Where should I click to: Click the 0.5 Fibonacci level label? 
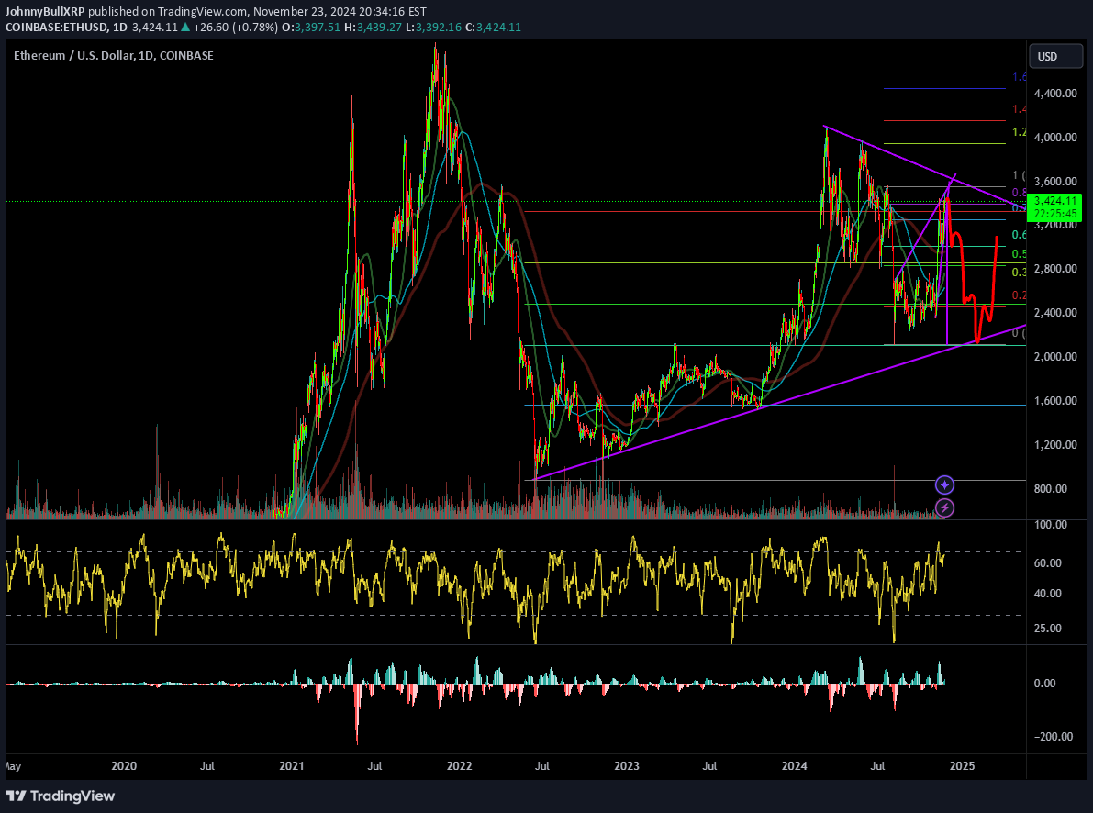(1019, 254)
